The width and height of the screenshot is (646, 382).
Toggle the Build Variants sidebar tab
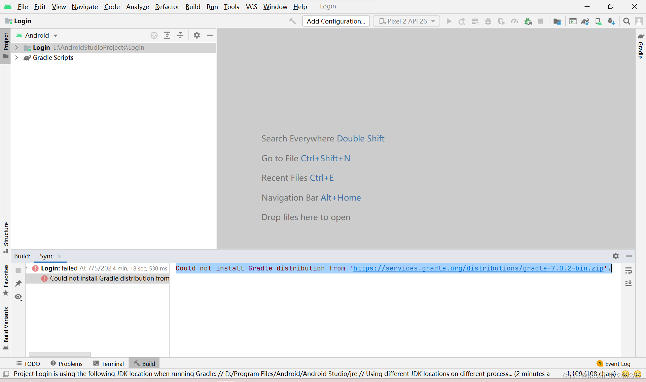coord(6,328)
